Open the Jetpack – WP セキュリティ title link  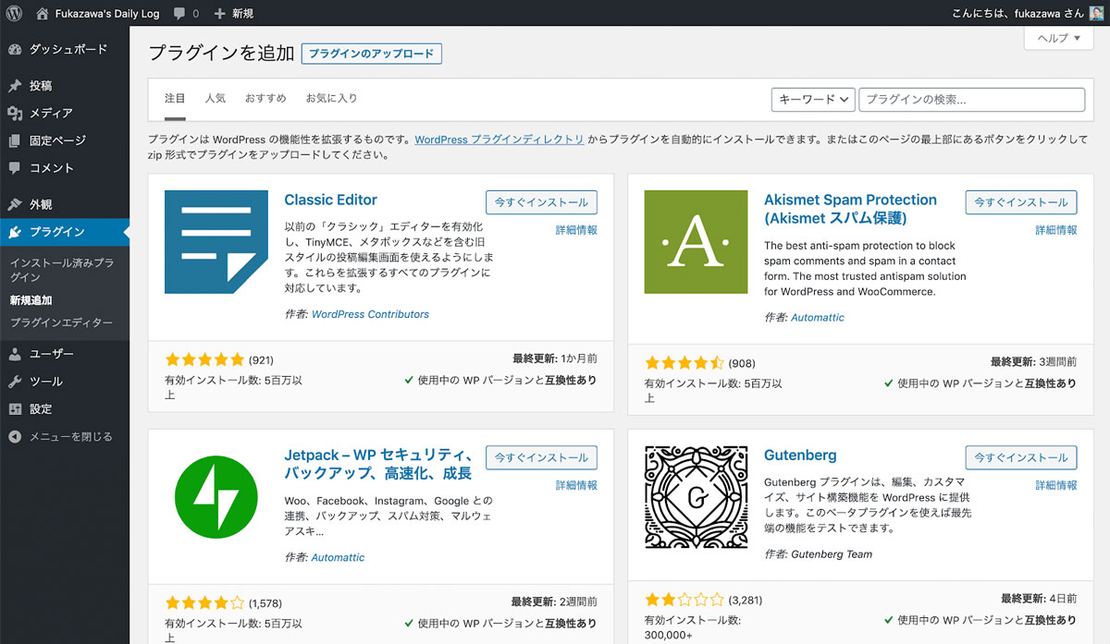[379, 465]
